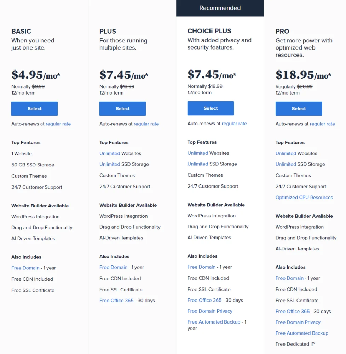Click regular rate link under Plus plan
Screen dimensions: 346x354
click(146, 124)
